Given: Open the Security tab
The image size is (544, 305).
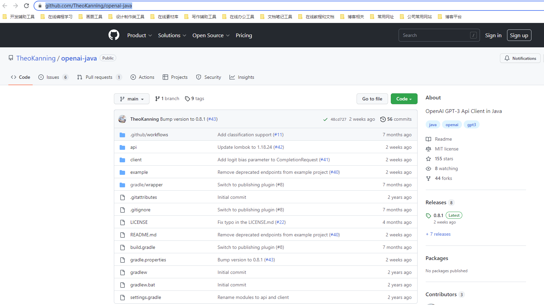Looking at the screenshot, I should 208,77.
